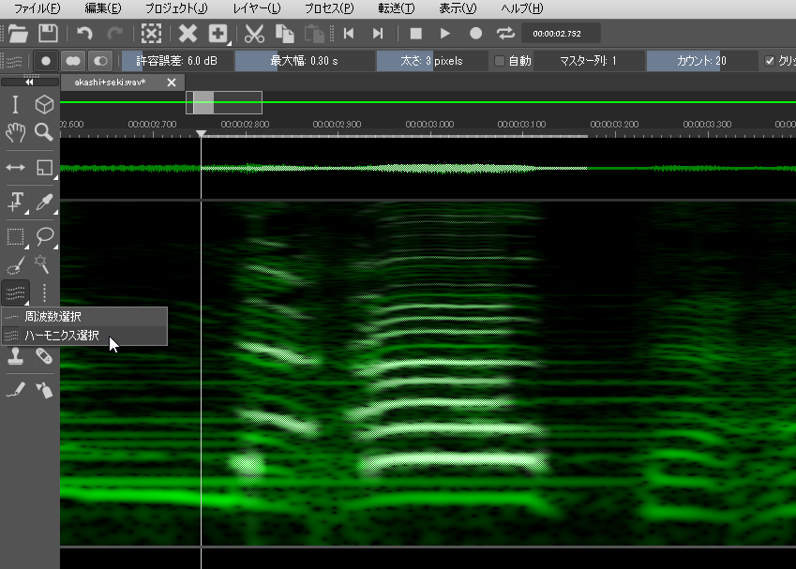The width and height of the screenshot is (796, 569).
Task: Open the ヘルプ(H) menu
Action: tap(521, 8)
